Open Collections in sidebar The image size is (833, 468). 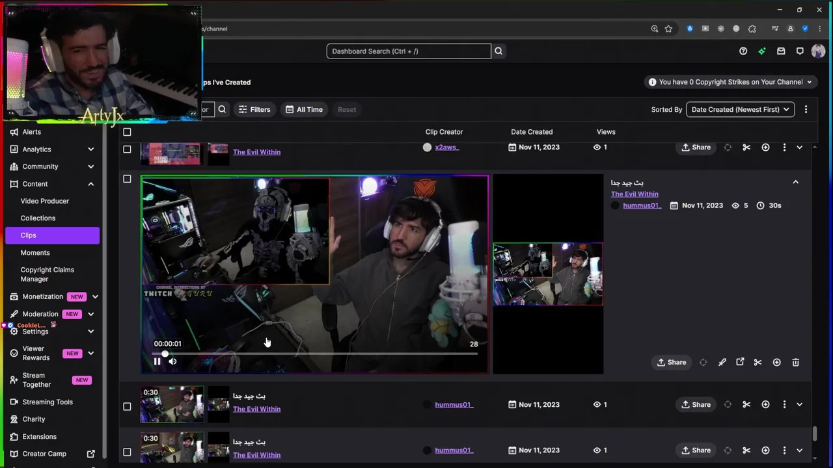38,218
